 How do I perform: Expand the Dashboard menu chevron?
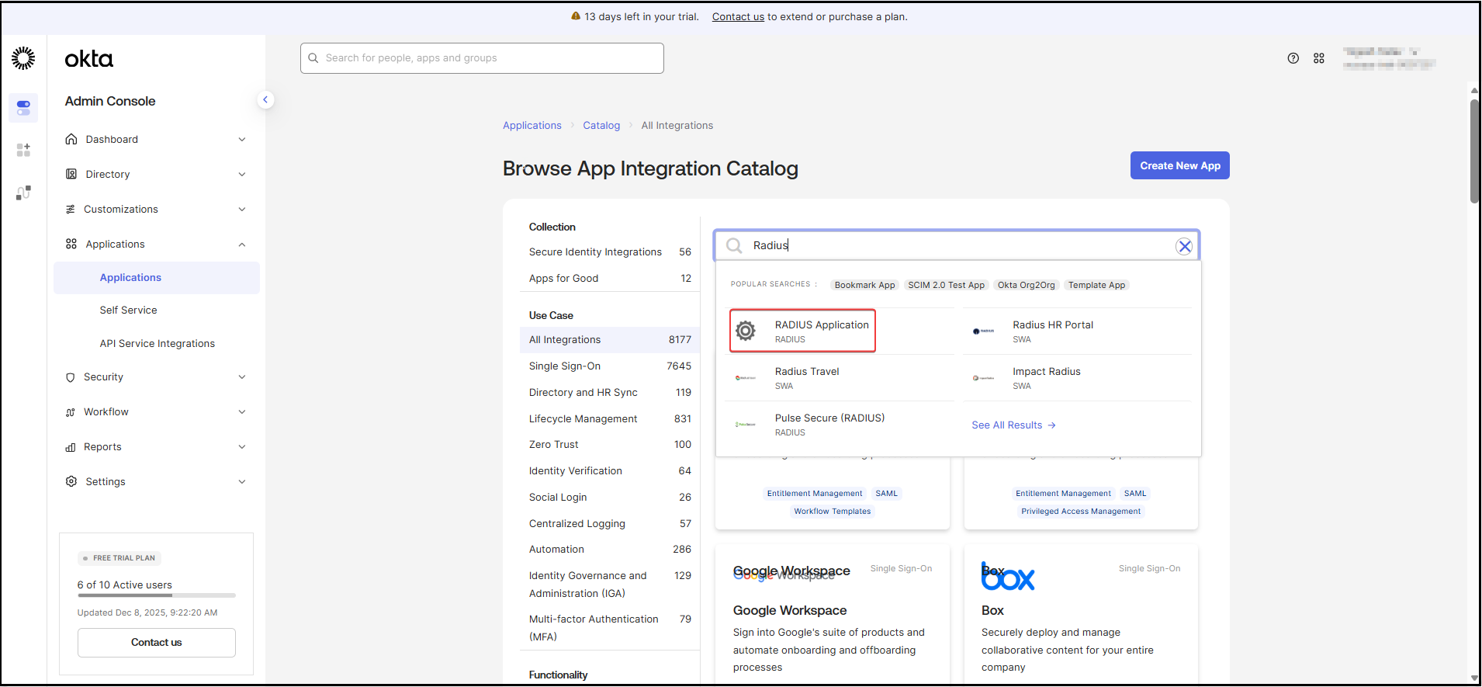[x=242, y=140]
